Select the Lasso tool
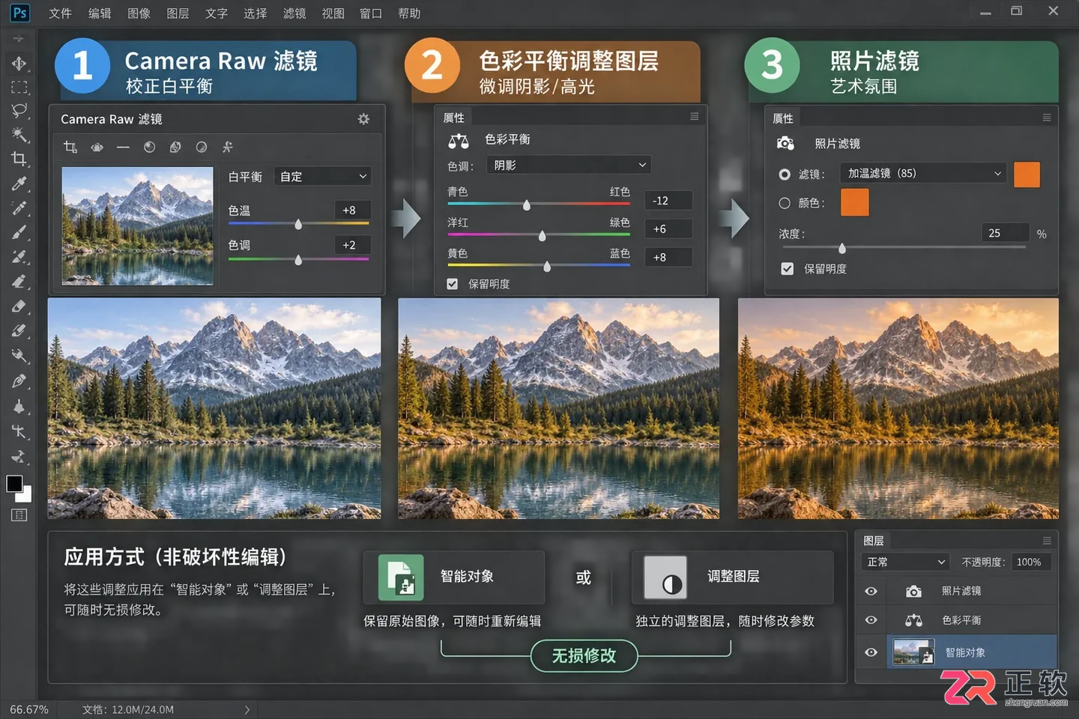The width and height of the screenshot is (1079, 719). (19, 111)
